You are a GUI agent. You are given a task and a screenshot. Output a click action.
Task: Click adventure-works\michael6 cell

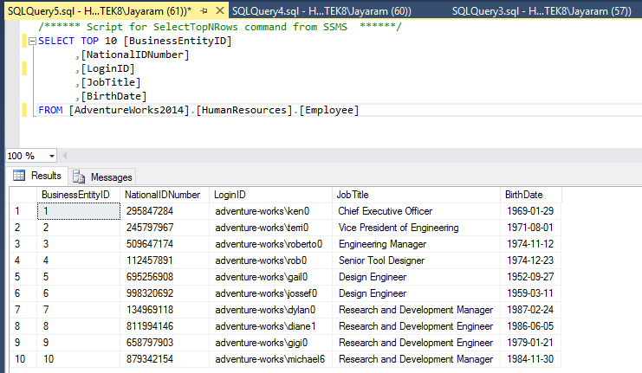270,359
